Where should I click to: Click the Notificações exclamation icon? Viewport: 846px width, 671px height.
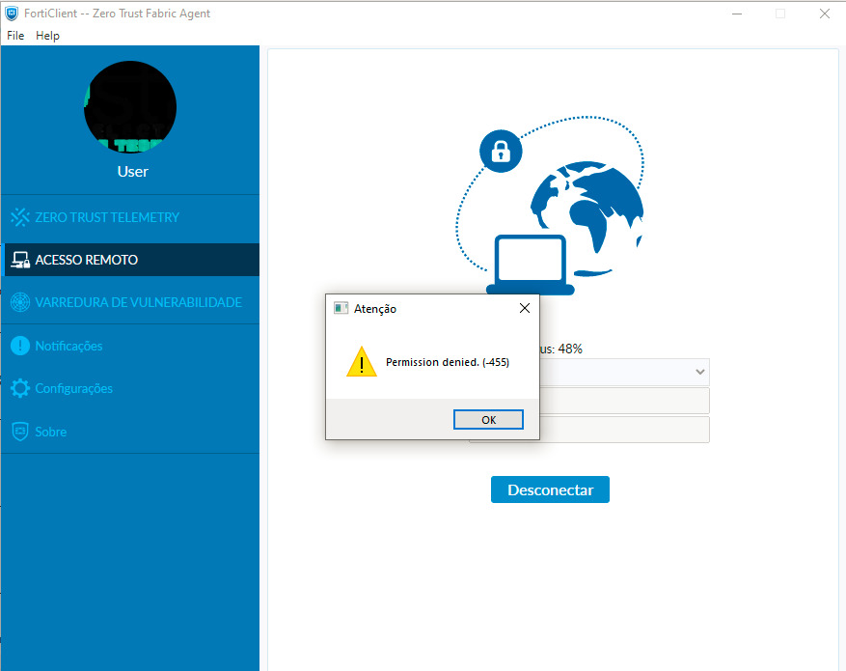pos(20,346)
